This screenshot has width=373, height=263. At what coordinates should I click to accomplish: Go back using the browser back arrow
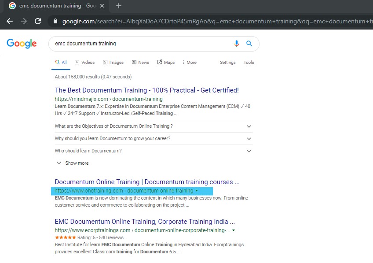tap(10, 21)
